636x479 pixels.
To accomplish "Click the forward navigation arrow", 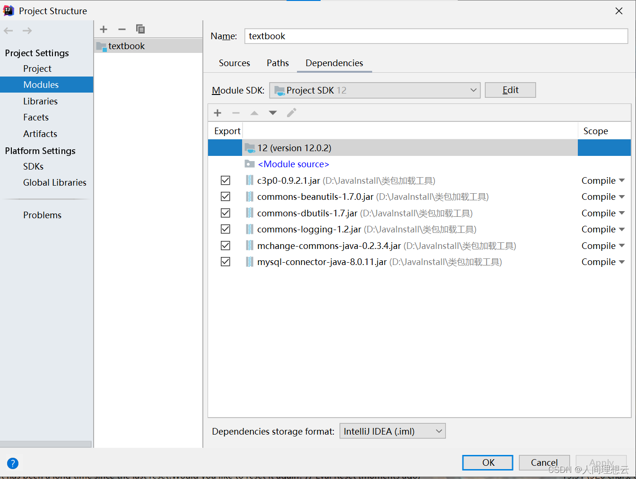I will coord(27,31).
